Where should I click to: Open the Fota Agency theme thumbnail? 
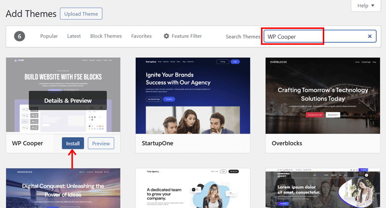(x=193, y=188)
